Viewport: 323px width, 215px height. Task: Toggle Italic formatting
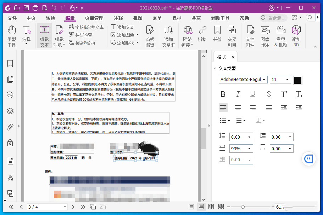[238, 94]
